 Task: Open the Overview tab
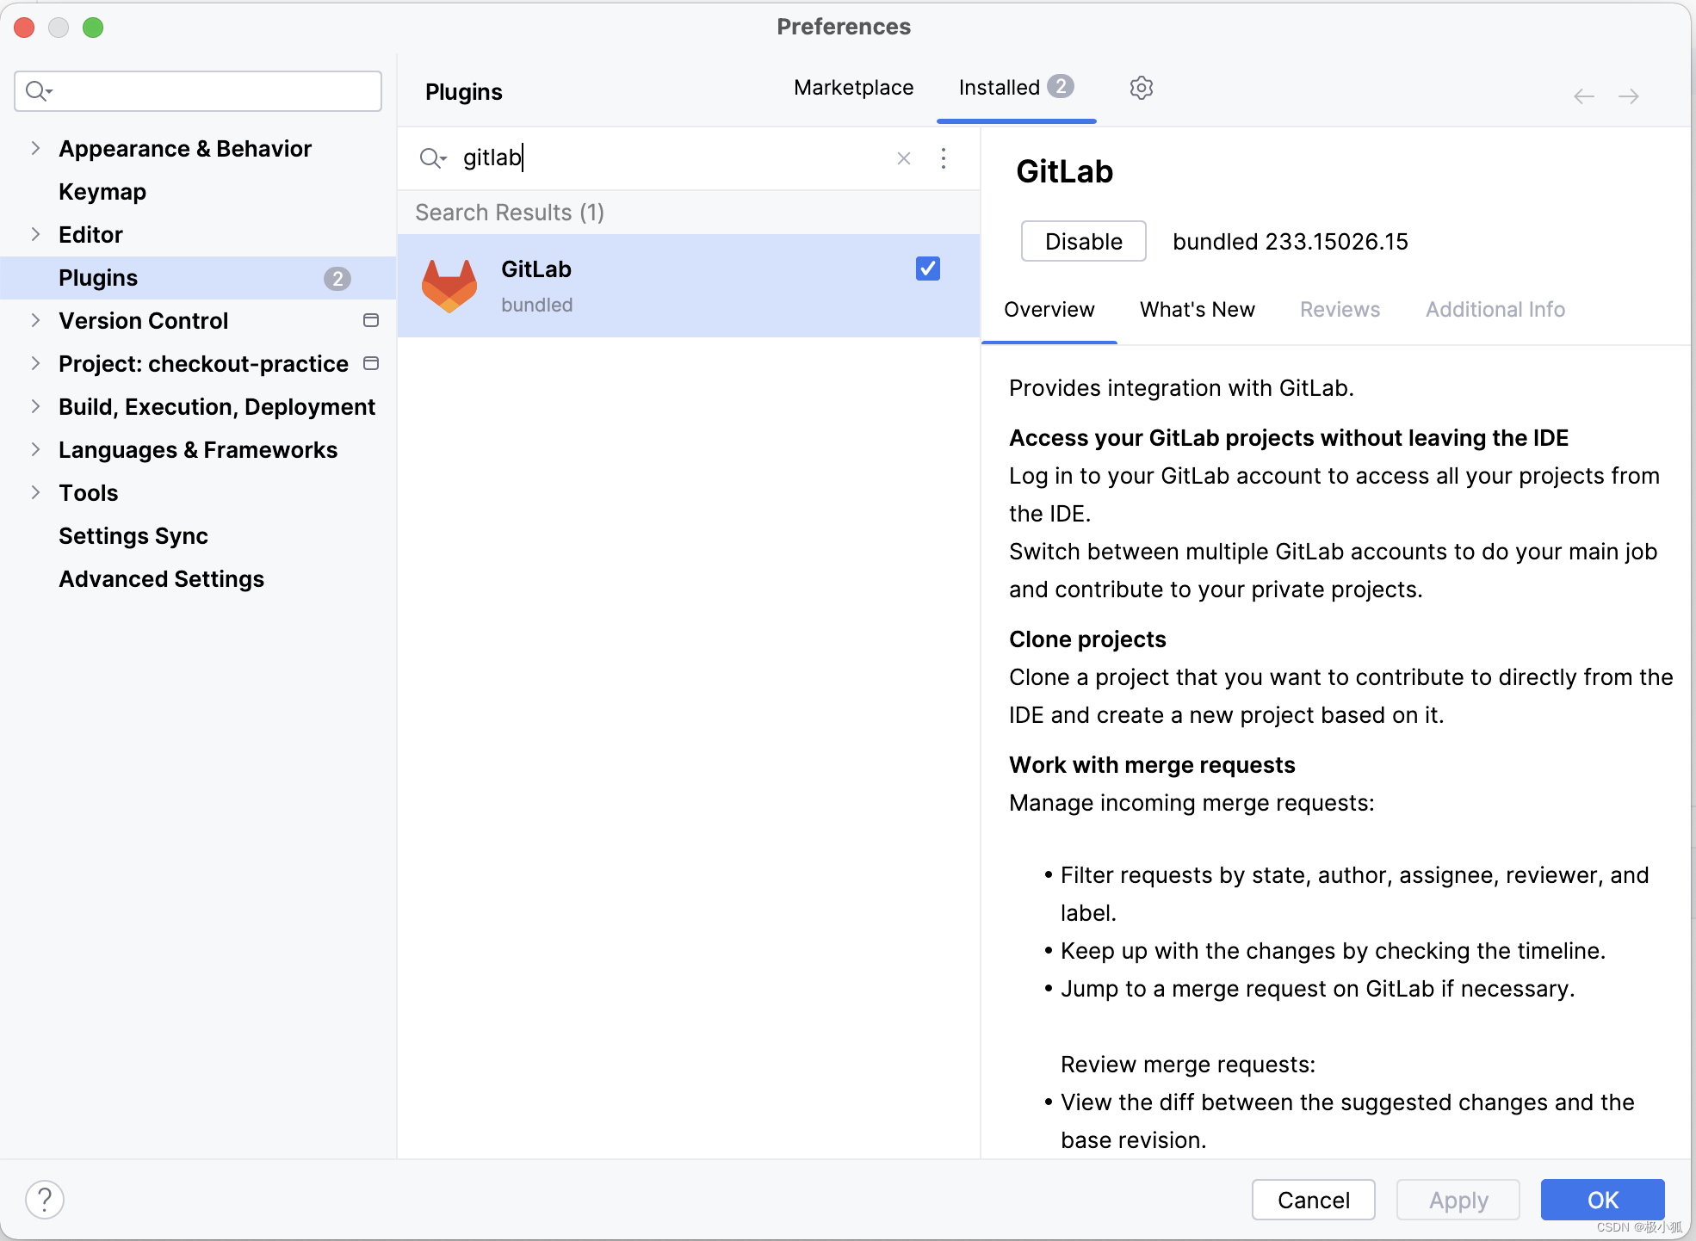1049,310
